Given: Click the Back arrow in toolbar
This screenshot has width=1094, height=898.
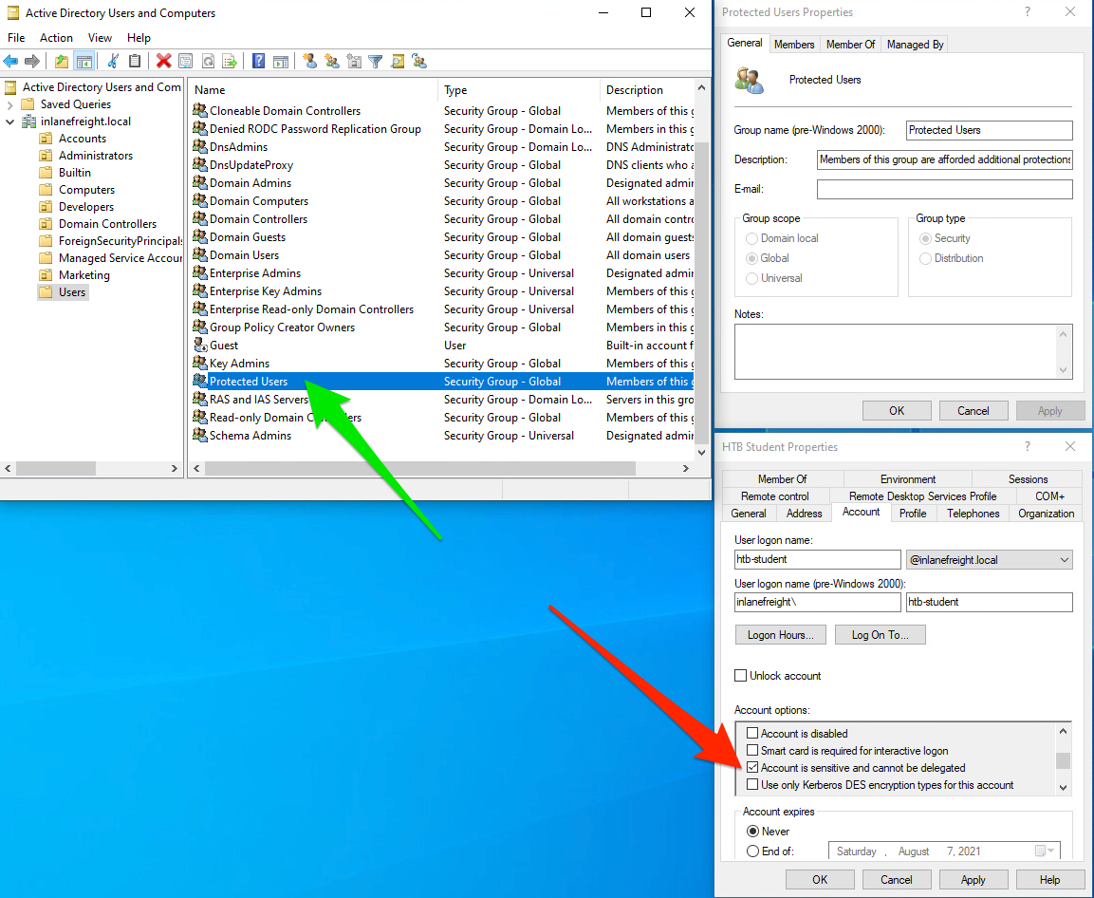Looking at the screenshot, I should tap(11, 61).
